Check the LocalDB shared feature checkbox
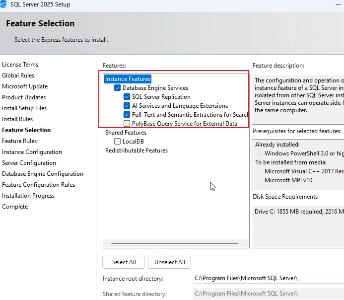 [118, 142]
